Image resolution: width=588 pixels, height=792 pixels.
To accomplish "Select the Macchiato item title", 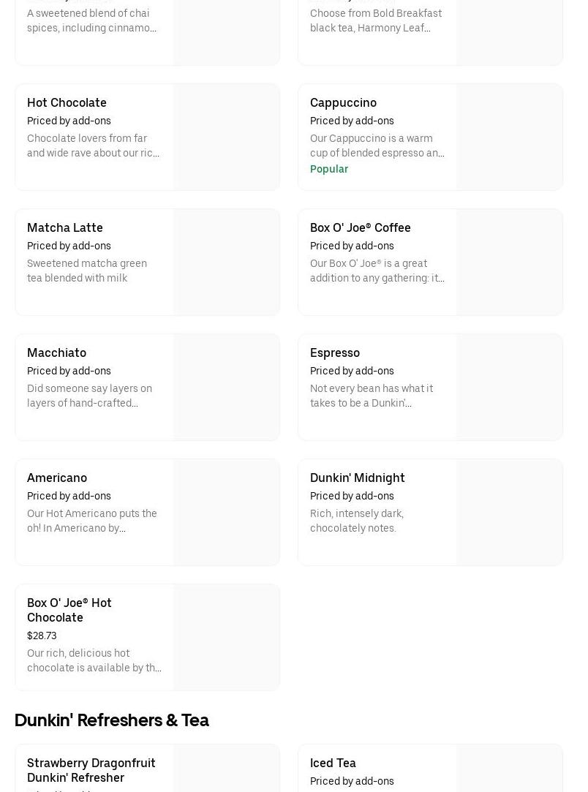I will coord(56,352).
